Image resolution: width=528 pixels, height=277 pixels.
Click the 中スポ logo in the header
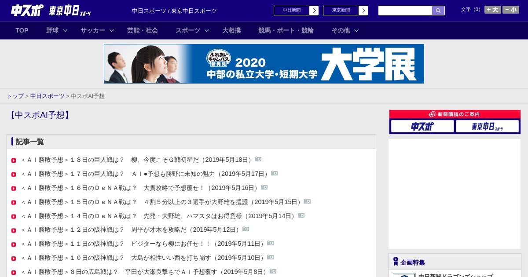click(x=27, y=10)
